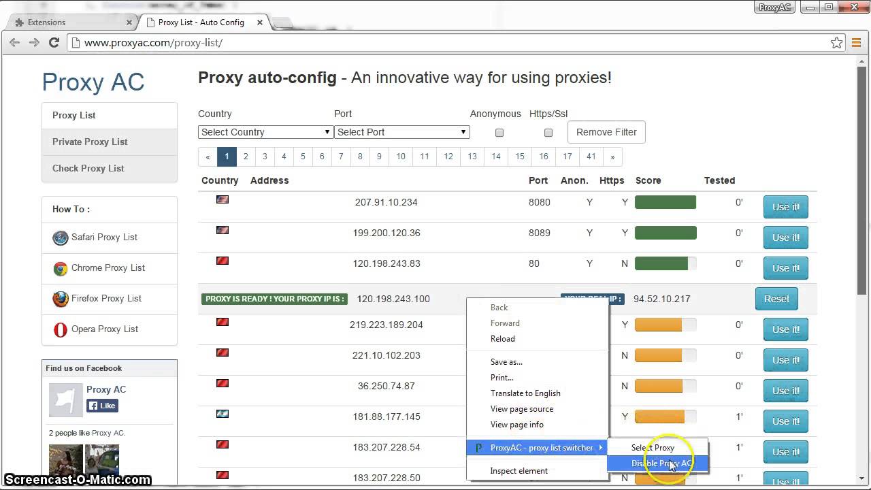The height and width of the screenshot is (490, 871).
Task: Select Inspect element from context menu
Action: (x=519, y=471)
